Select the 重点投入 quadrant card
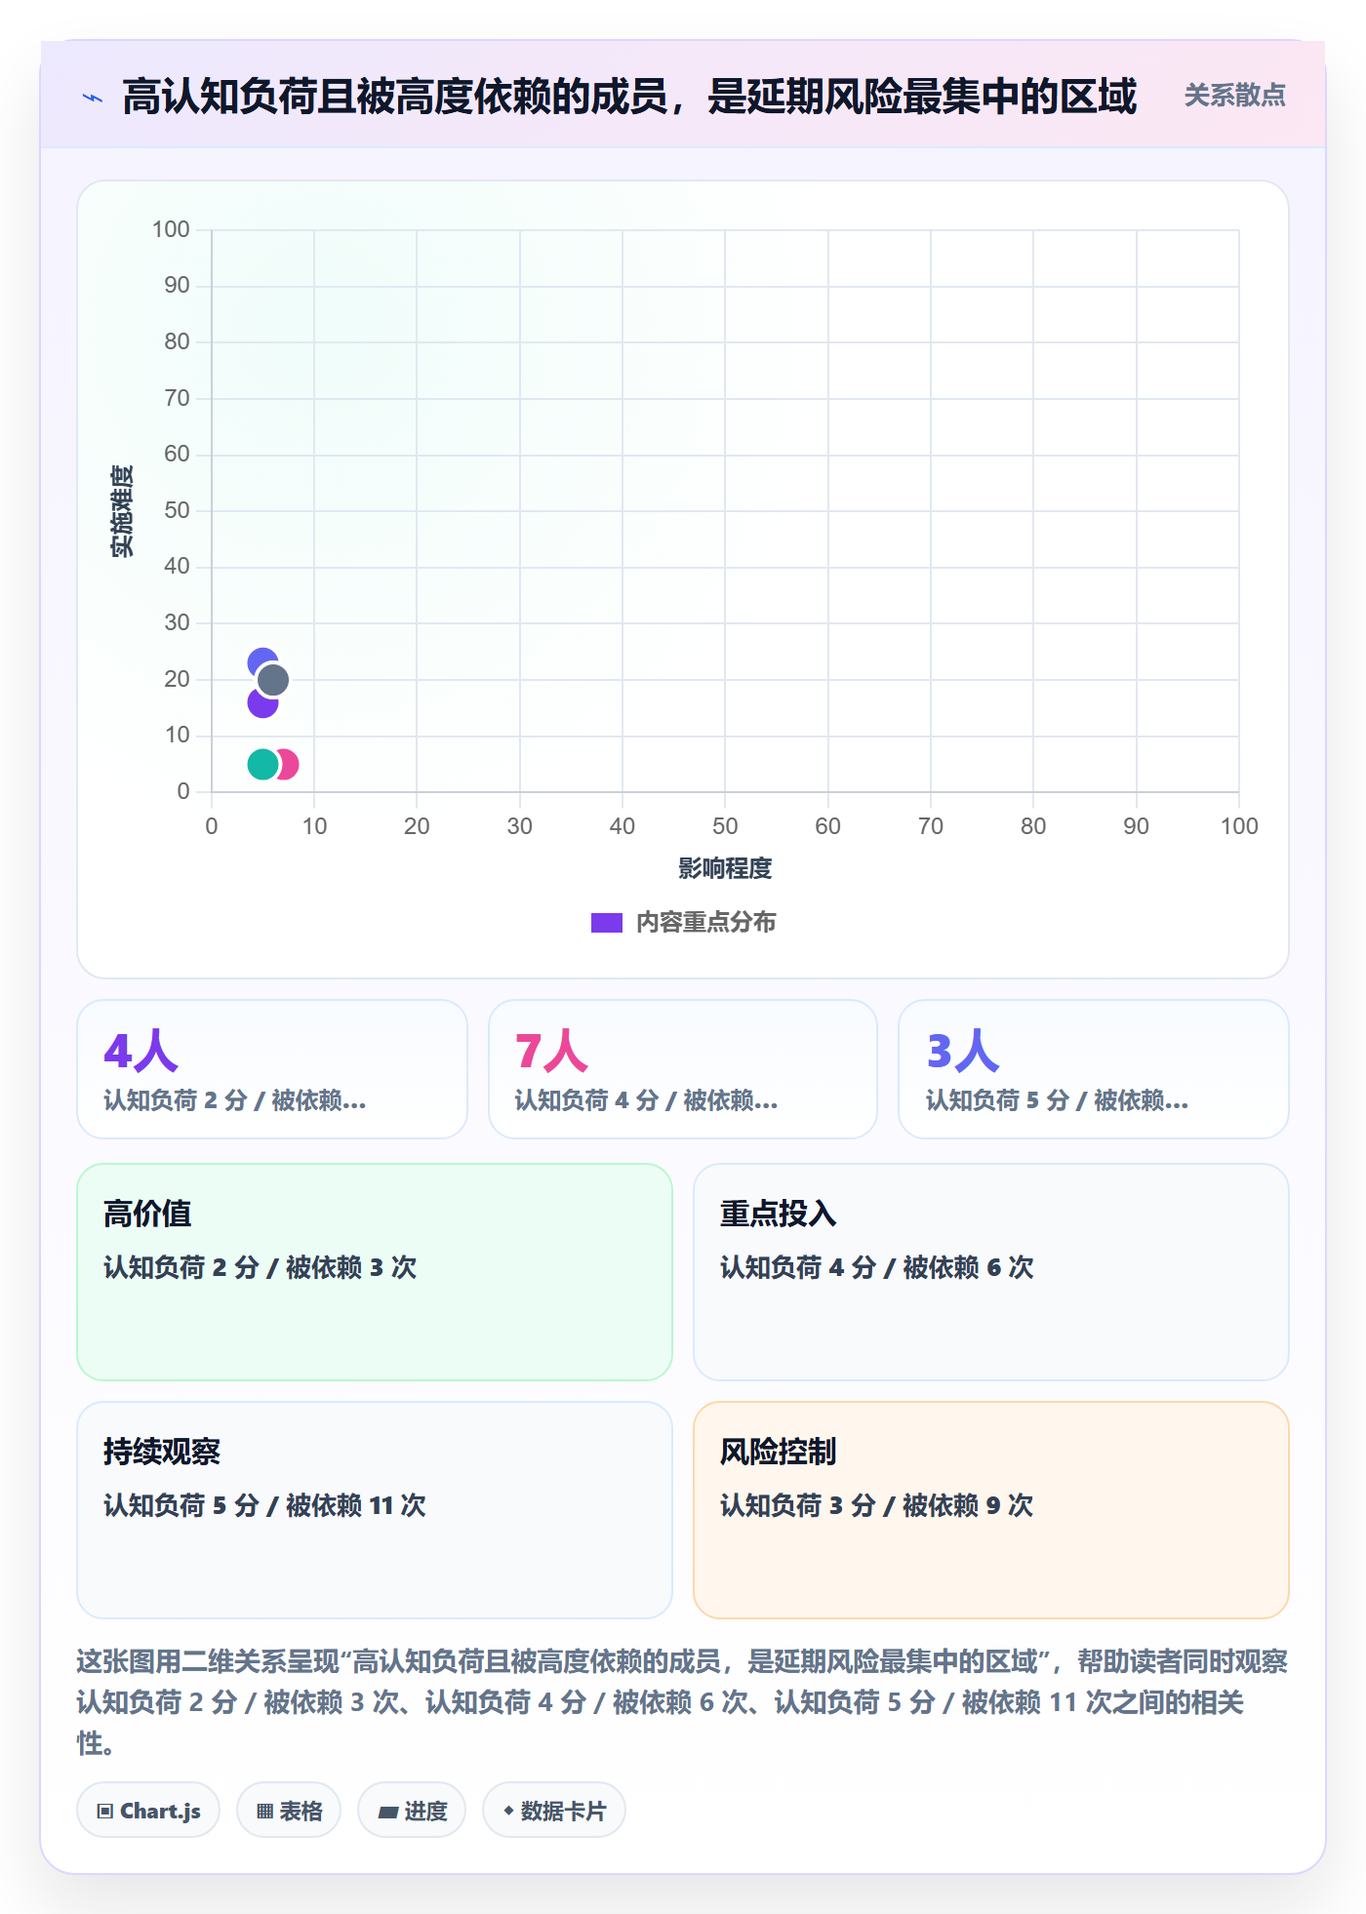The height and width of the screenshot is (1914, 1366). point(991,1272)
